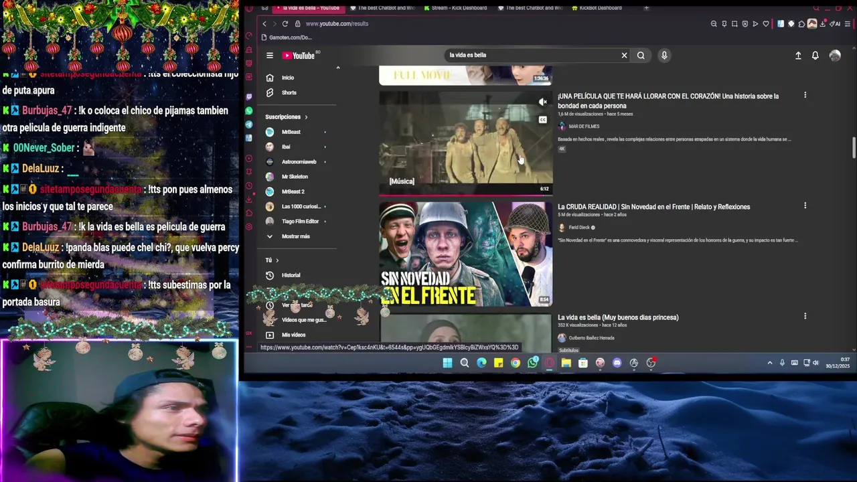Show hidden system tray icons chevron
The height and width of the screenshot is (482, 857).
[x=770, y=363]
